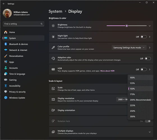Click the Find a setting search box

[x=24, y=24]
